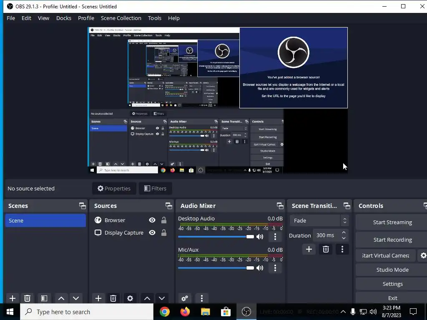Undock the Audio Mixer panel
Image resolution: width=427 pixels, height=320 pixels.
(280, 206)
